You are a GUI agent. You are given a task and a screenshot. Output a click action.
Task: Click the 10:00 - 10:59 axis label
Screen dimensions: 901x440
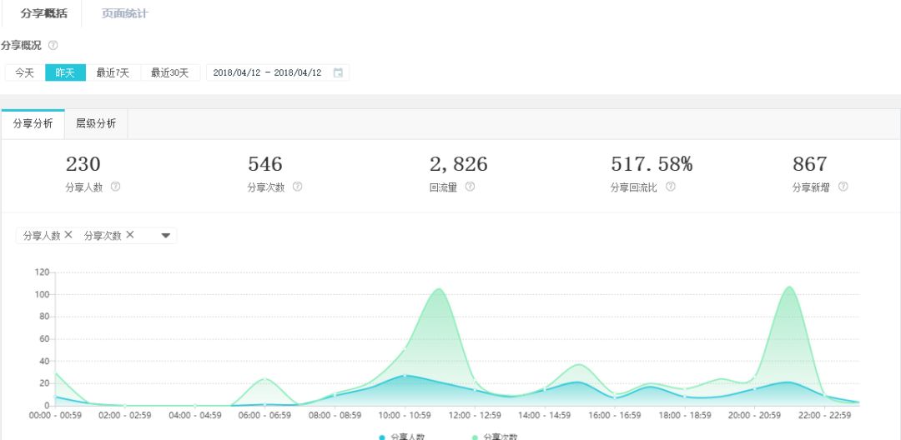[x=405, y=415]
